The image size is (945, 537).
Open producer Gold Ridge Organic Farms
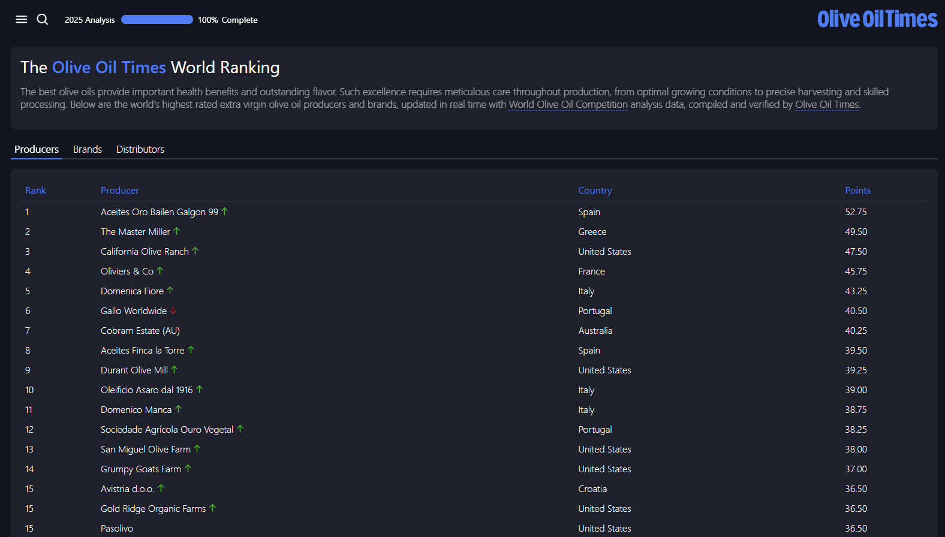click(x=154, y=509)
